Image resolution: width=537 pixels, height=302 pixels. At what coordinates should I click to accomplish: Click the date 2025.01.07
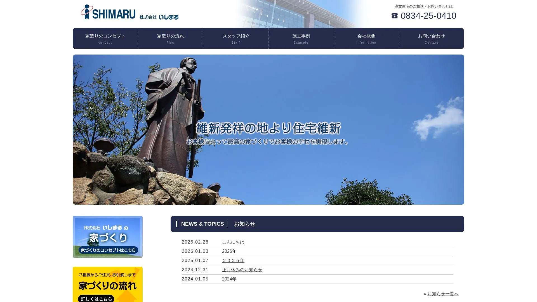pos(195,261)
